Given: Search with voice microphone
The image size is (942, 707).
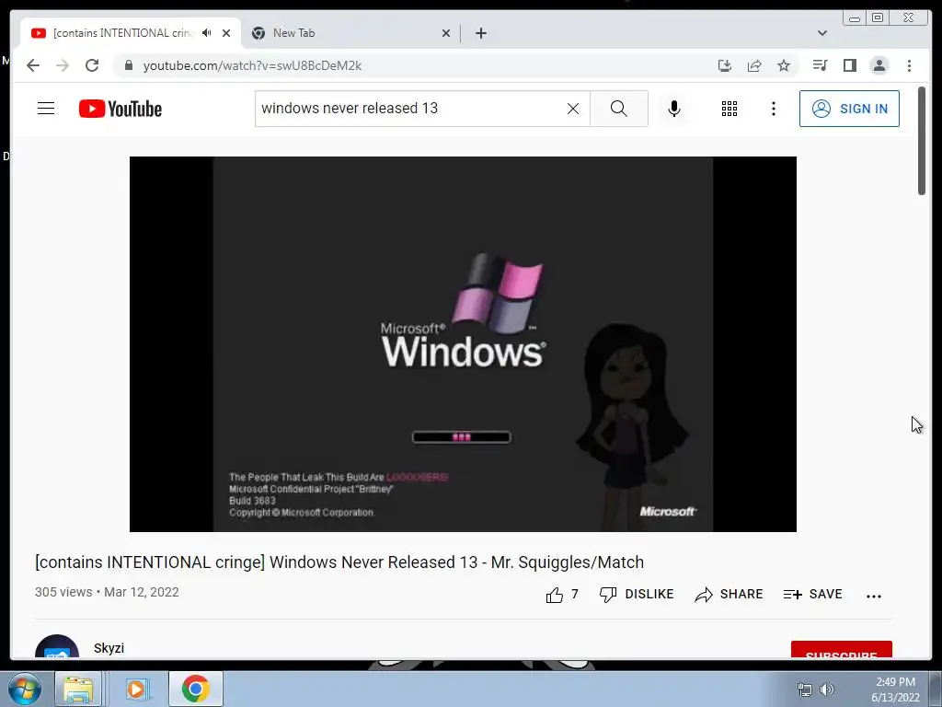Looking at the screenshot, I should click(x=674, y=109).
